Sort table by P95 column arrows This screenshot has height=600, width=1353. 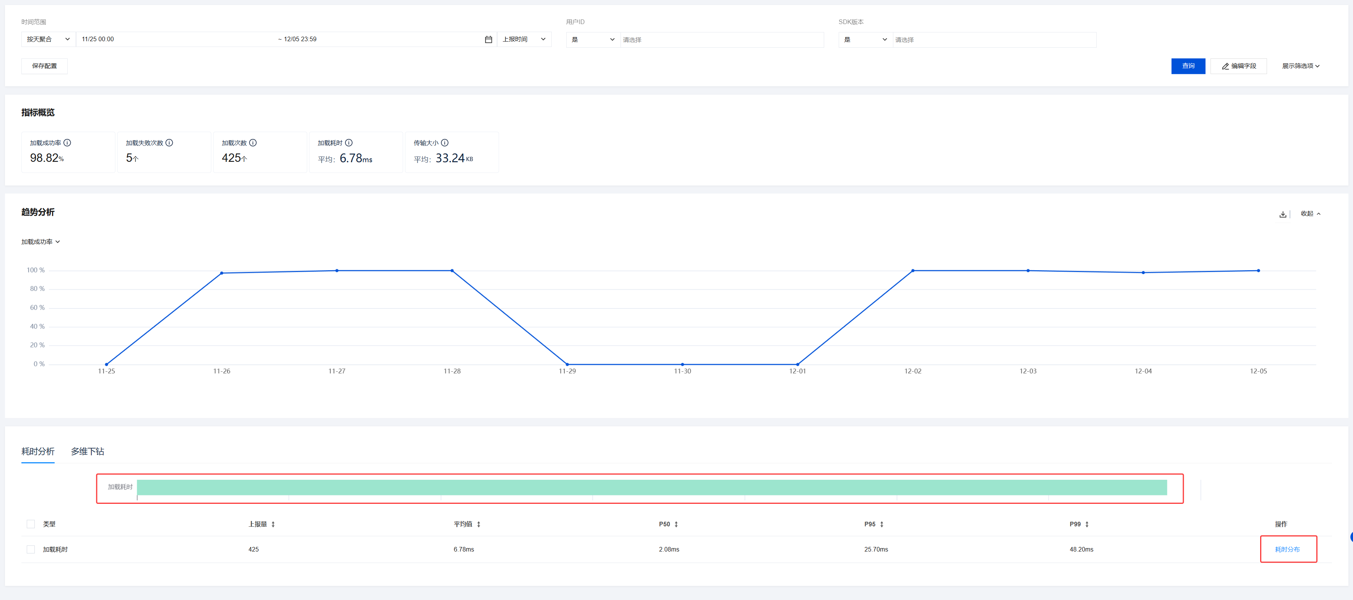(x=881, y=524)
